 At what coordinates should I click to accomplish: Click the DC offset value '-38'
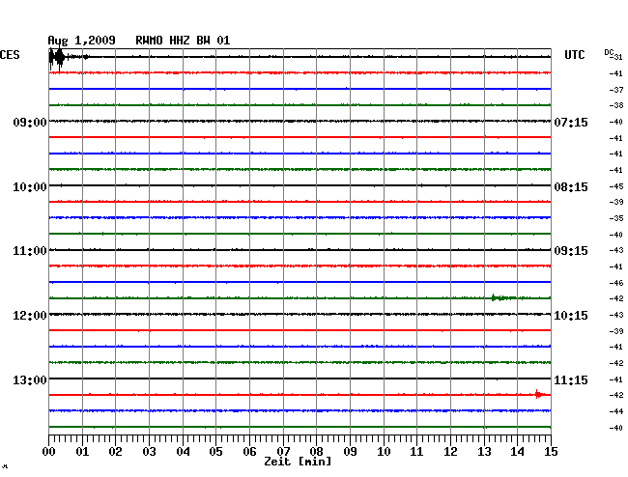click(x=616, y=105)
